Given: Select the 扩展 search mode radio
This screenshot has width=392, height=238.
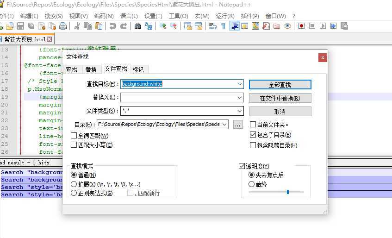Looking at the screenshot, I should 74,184.
